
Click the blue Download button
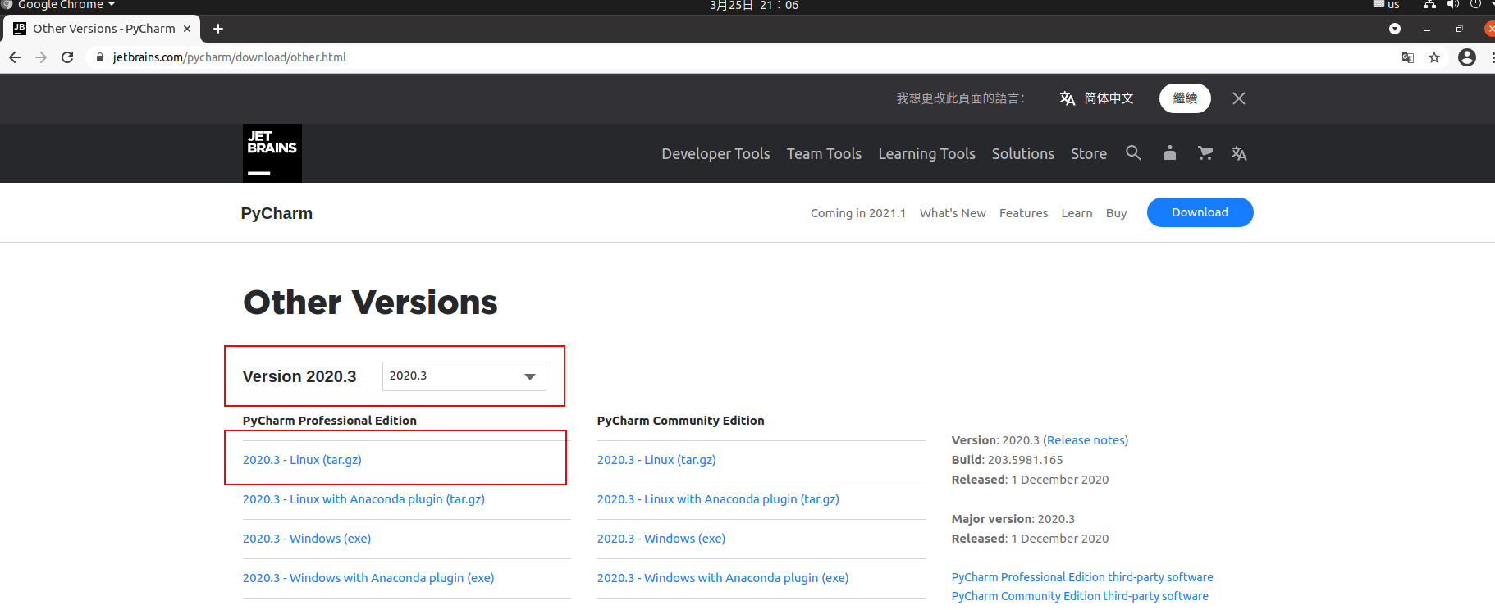[1200, 212]
